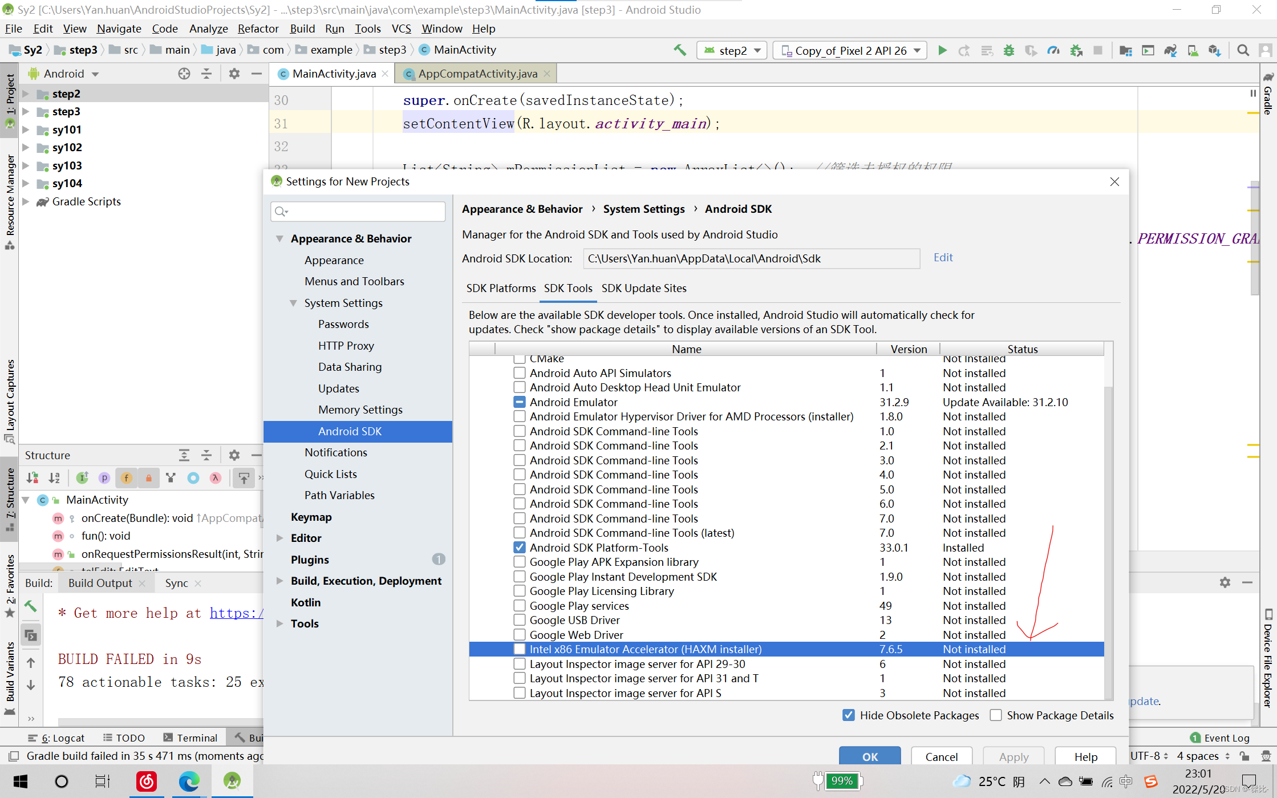1277x798 pixels.
Task: Uncheck Android SDK Platform-Tools
Action: click(x=519, y=548)
